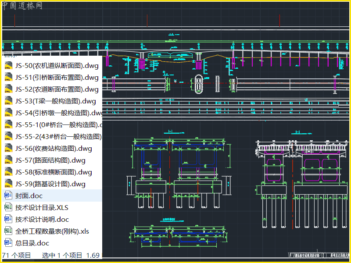This screenshot has height=263, width=351.
Task: Select file name JS-52(农道断面布置图).dwg
Action: coord(57,89)
